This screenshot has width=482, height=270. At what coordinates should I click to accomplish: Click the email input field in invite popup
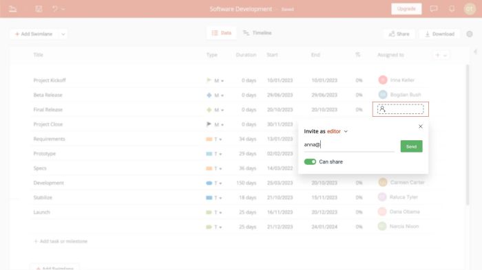(349, 145)
